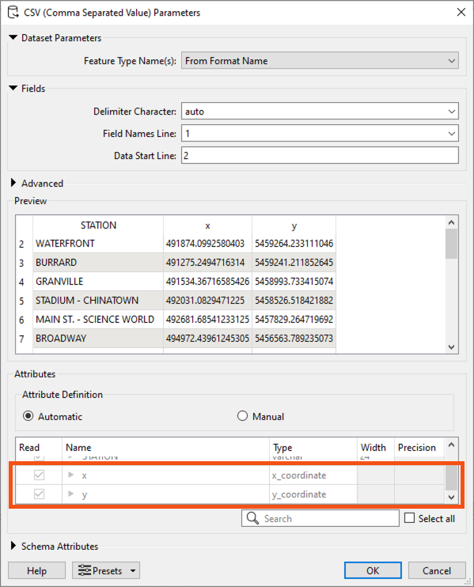
Task: Select the MAIN ST. - SCIENCE WORLD cell
Action: [x=98, y=320]
